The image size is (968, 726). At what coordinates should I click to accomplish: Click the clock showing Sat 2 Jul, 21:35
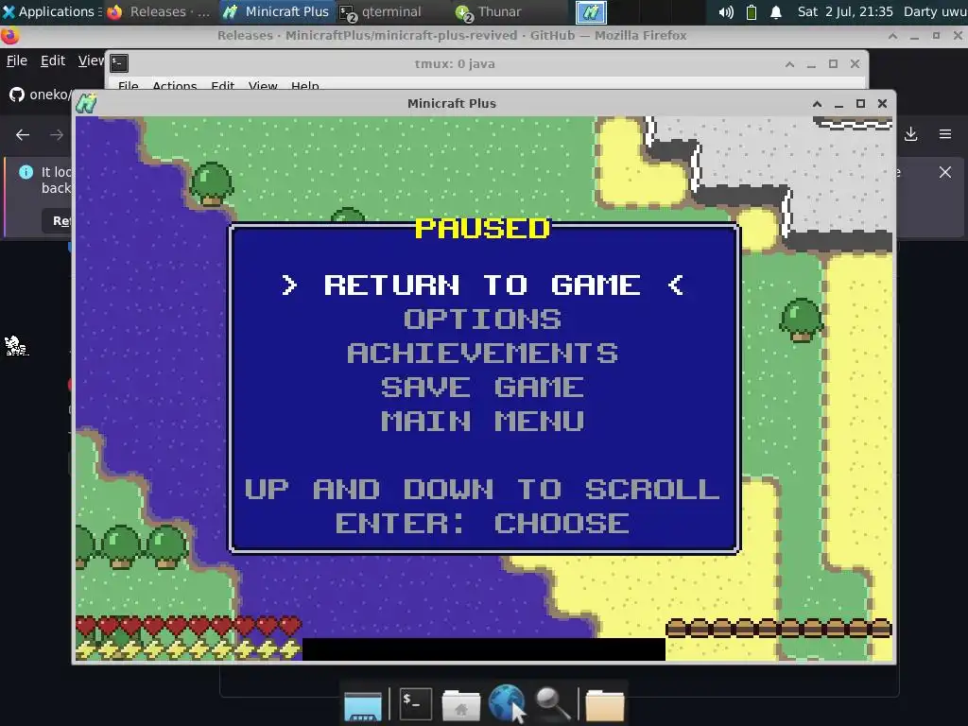[844, 11]
